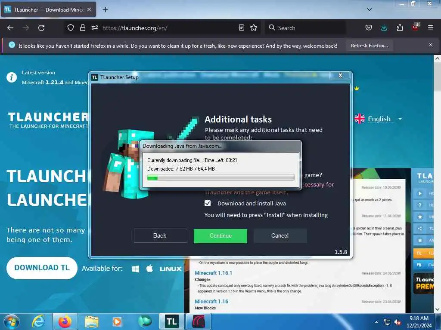
Task: Open the Windows Start menu
Action: coord(11,321)
